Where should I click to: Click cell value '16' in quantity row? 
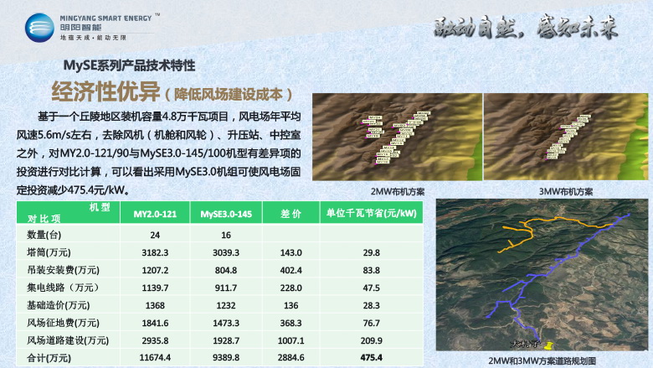[226, 235]
